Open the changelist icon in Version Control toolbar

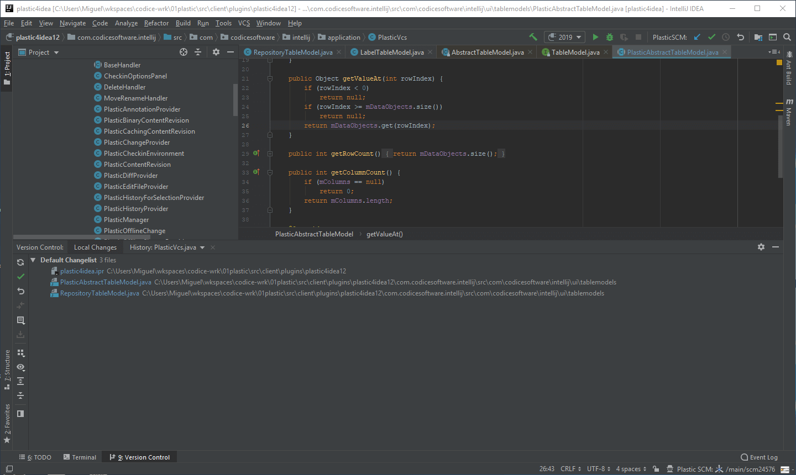tap(20, 320)
